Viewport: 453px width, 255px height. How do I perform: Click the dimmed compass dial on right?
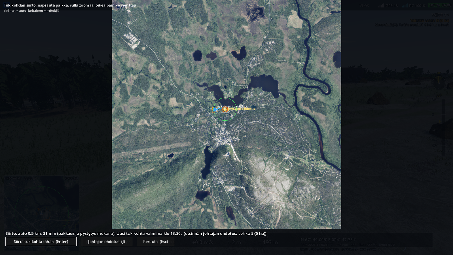tap(439, 83)
